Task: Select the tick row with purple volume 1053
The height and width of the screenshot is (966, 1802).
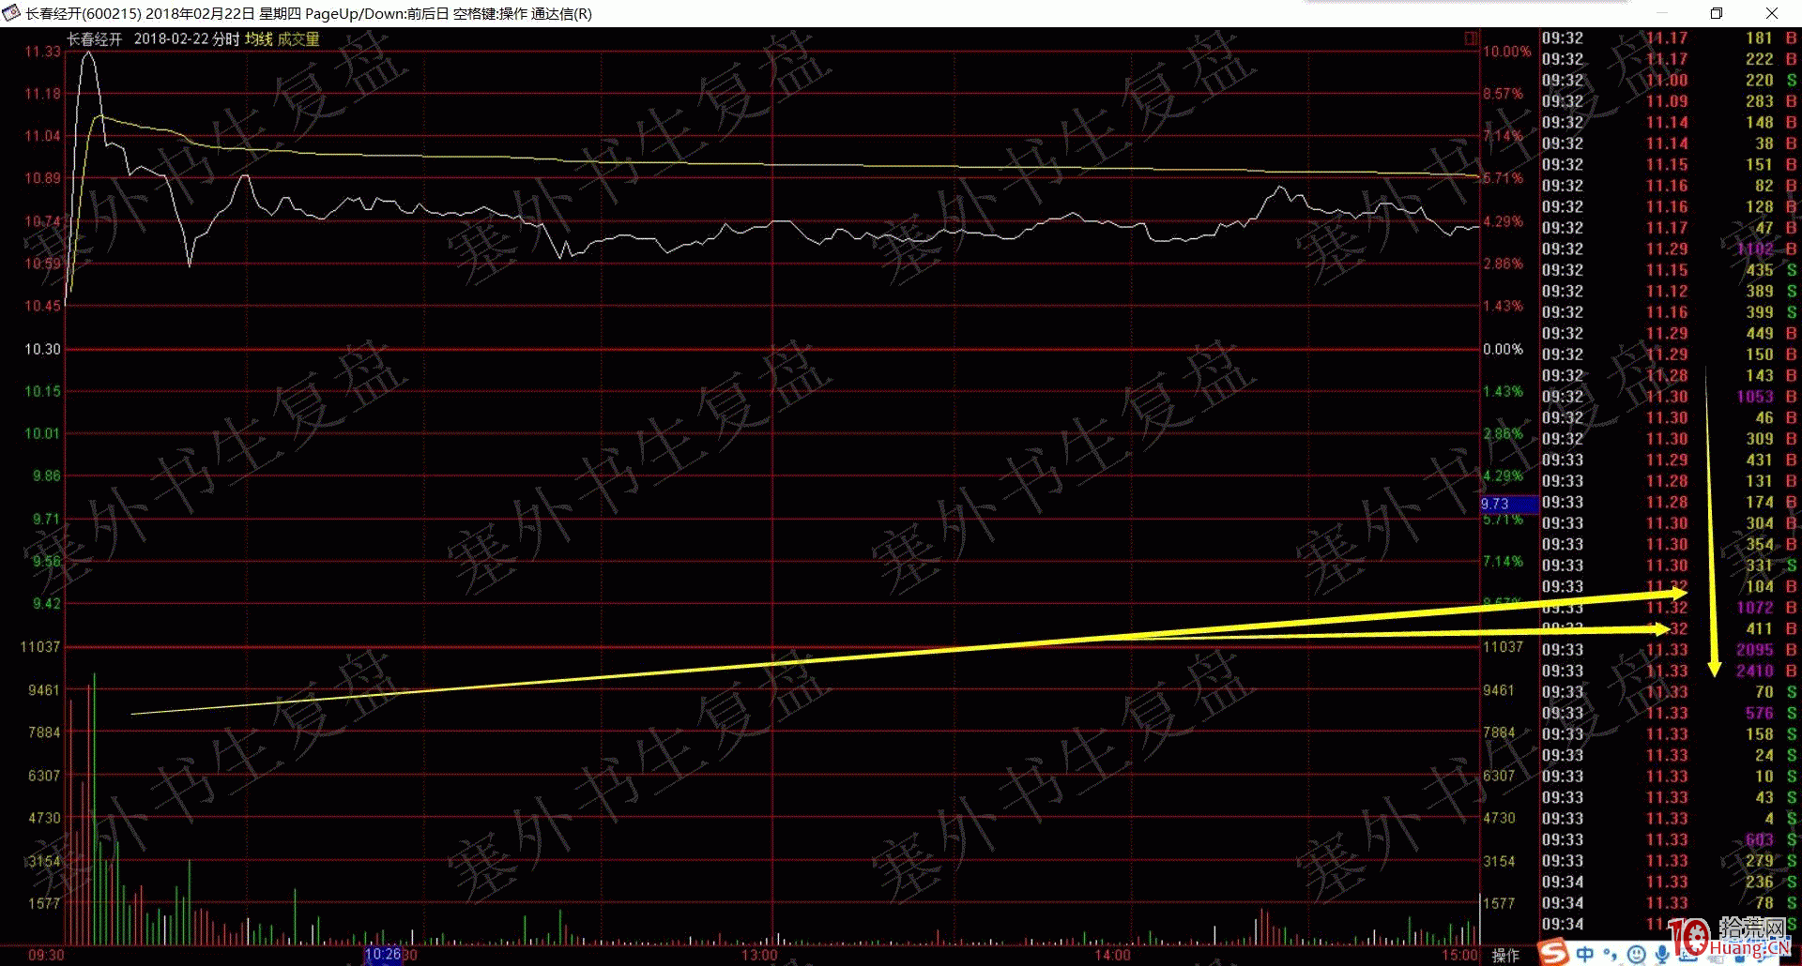Action: (x=1669, y=397)
